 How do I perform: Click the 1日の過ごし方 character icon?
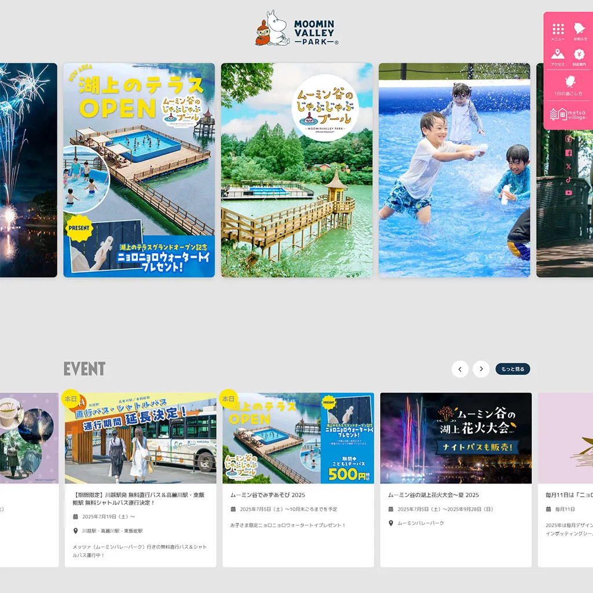pyautogui.click(x=568, y=85)
